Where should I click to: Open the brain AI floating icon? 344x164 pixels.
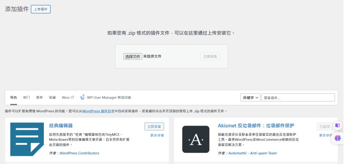point(338,138)
